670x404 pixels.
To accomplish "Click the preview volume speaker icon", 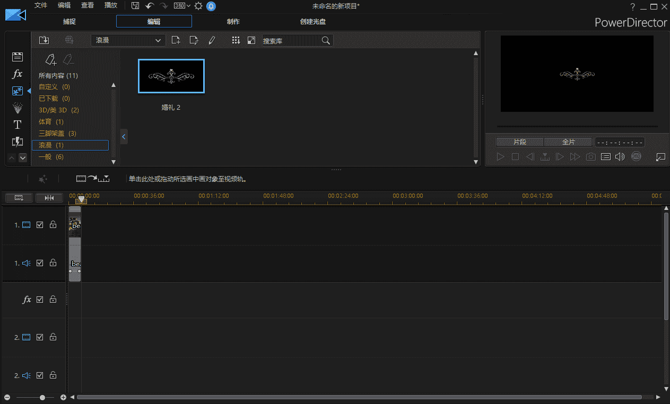I will pos(620,157).
